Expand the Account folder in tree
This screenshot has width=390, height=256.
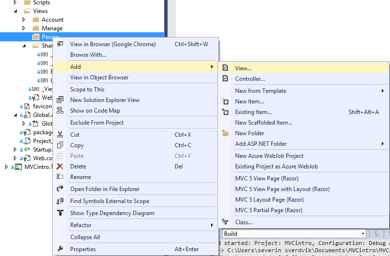[24, 20]
